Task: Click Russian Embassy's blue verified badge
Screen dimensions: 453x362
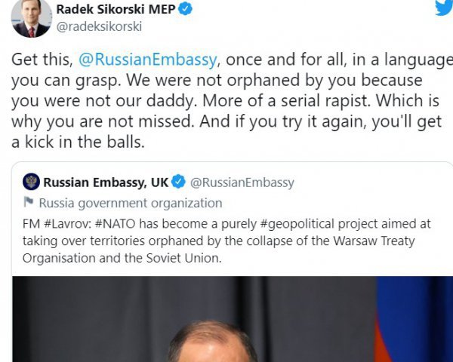Action: click(x=179, y=183)
